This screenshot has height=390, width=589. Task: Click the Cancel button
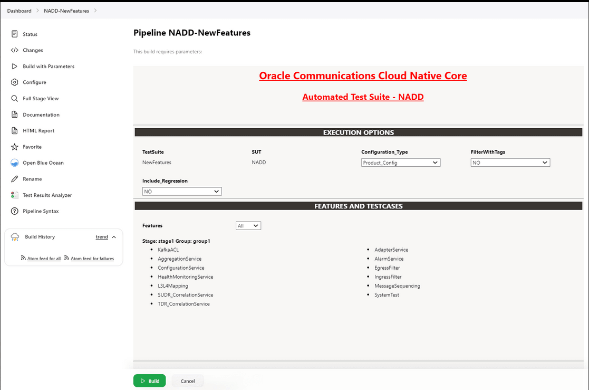tap(187, 381)
